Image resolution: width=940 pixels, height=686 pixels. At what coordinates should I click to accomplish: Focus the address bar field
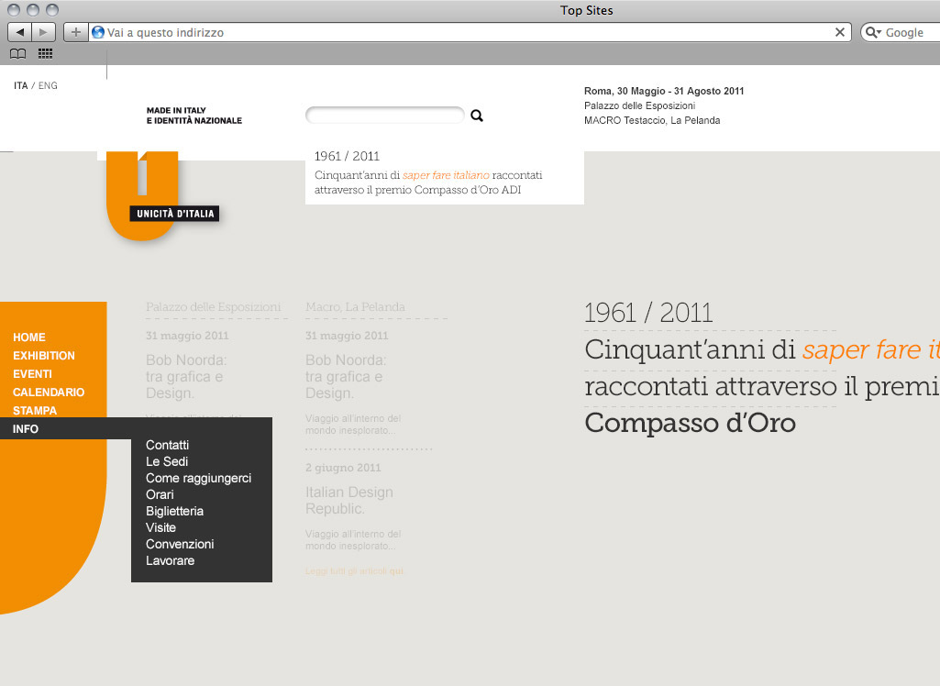(470, 32)
